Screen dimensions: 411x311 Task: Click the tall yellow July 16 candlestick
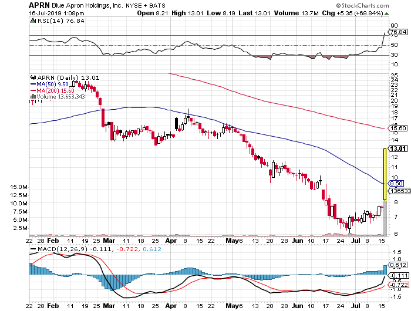click(x=385, y=174)
